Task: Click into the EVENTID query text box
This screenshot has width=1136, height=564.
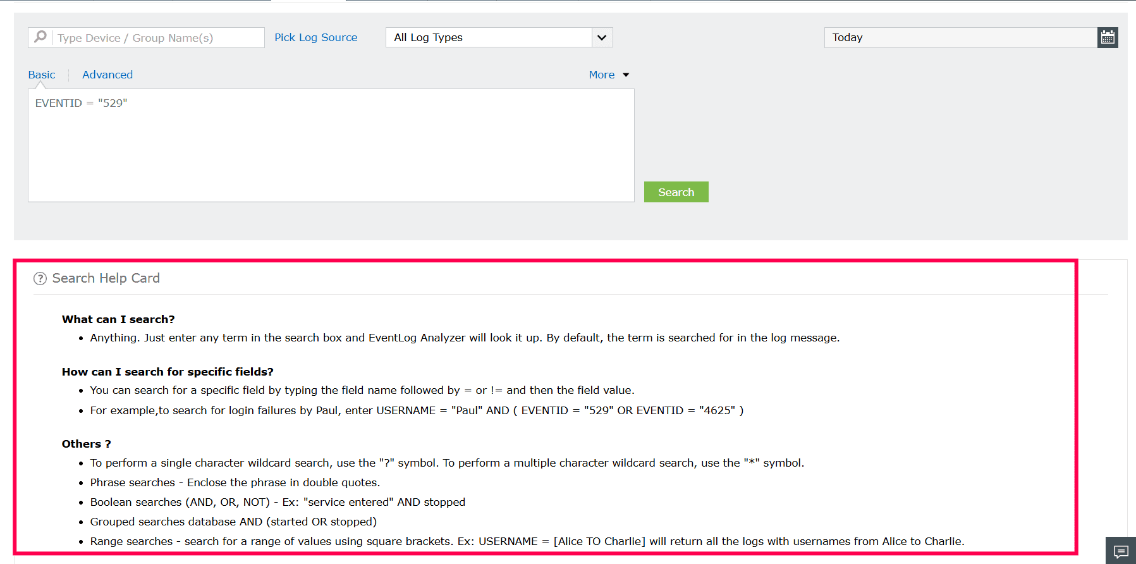Action: point(331,145)
